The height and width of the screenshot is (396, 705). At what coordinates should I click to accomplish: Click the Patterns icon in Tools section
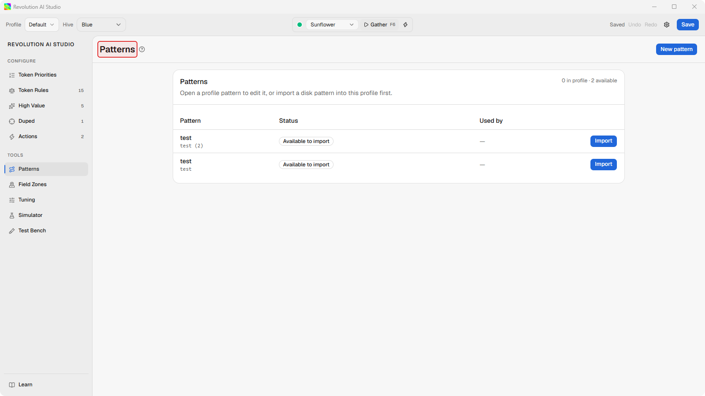[12, 169]
